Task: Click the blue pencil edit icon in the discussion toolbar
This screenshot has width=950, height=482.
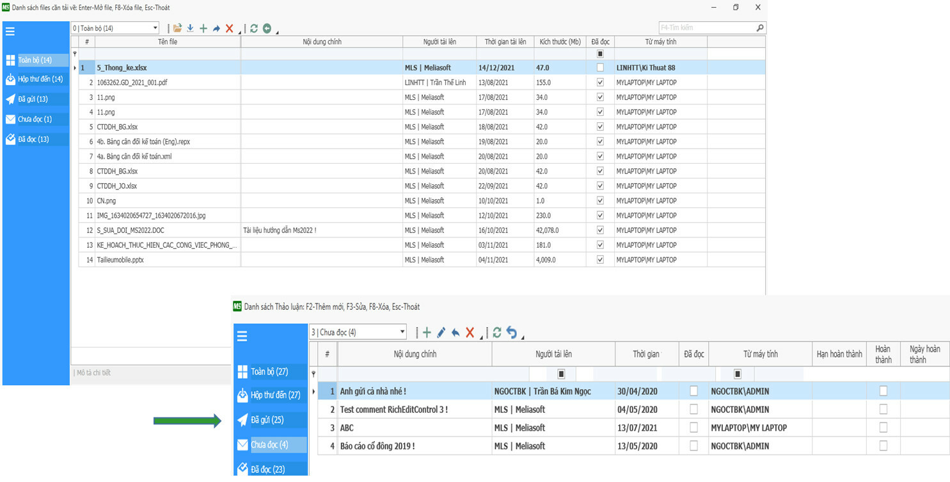Action: point(441,332)
